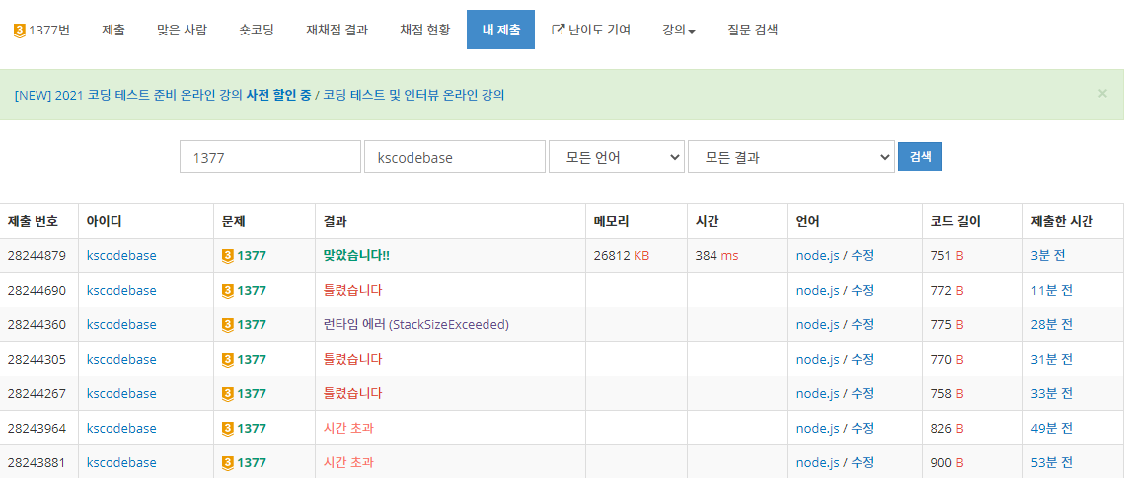Click the 3분 전 submission time
Image resolution: width=1124 pixels, height=478 pixels.
coord(1049,255)
